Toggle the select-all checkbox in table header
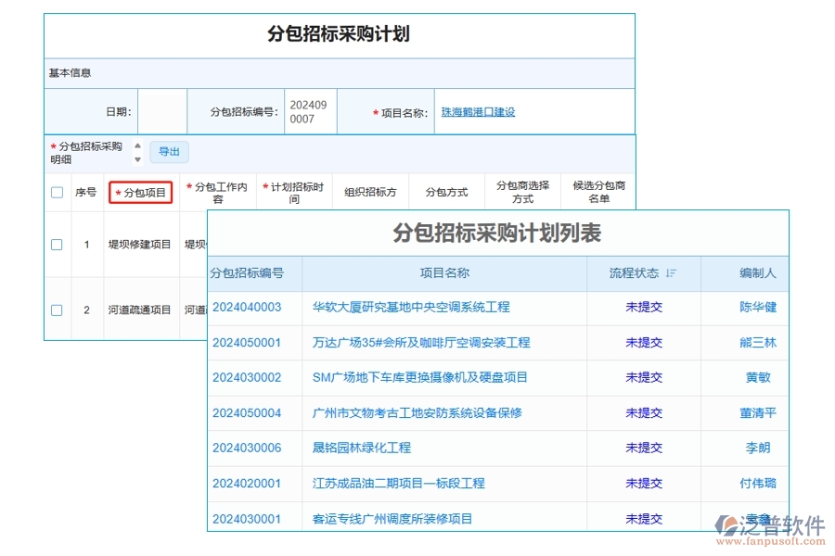The width and height of the screenshot is (835, 556). [x=56, y=190]
